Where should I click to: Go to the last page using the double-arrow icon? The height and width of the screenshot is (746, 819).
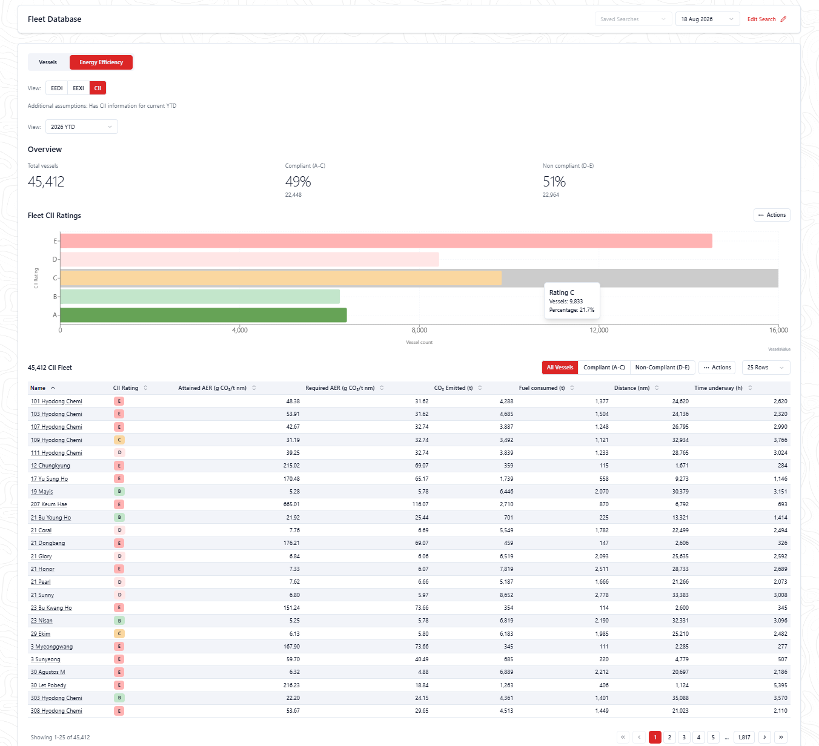pyautogui.click(x=781, y=737)
